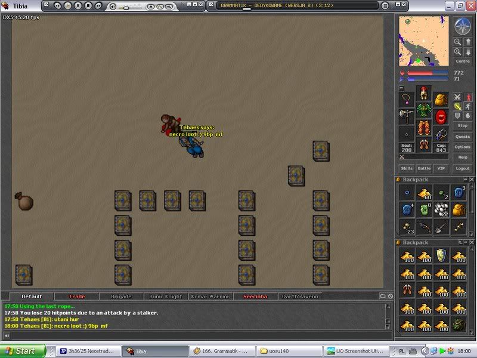Click the ring slot in equipment
This screenshot has height=358, width=477.
click(x=407, y=134)
